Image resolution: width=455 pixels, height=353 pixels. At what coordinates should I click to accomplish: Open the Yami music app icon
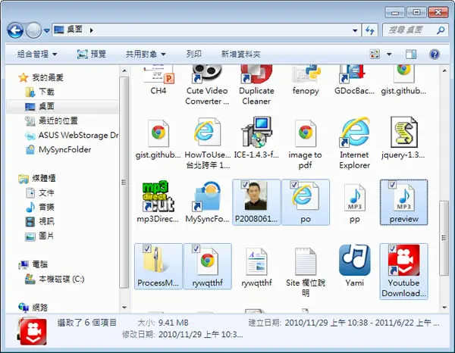(x=354, y=261)
